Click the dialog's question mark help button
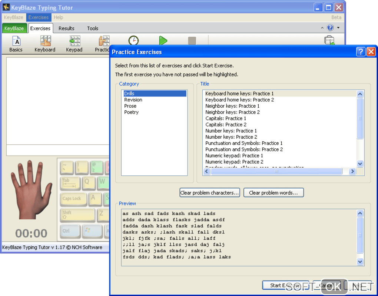This screenshot has height=296, width=378. pyautogui.click(x=361, y=52)
